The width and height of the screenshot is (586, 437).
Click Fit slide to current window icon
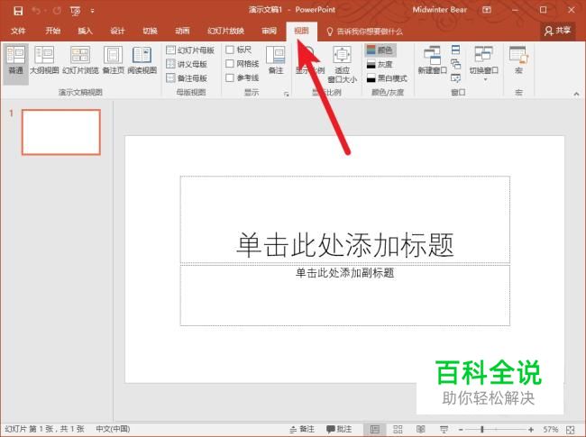click(x=571, y=430)
